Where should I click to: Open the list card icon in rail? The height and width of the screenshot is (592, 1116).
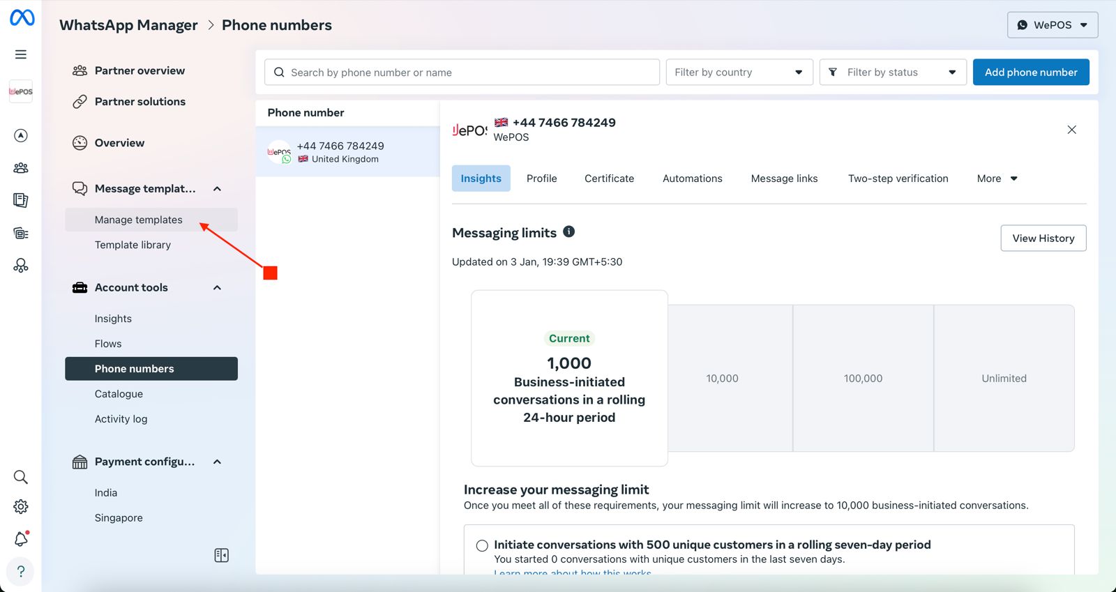21,234
